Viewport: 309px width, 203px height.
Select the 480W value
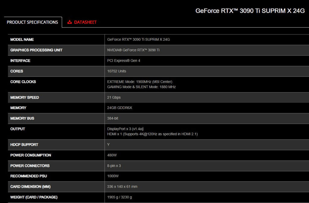112,155
